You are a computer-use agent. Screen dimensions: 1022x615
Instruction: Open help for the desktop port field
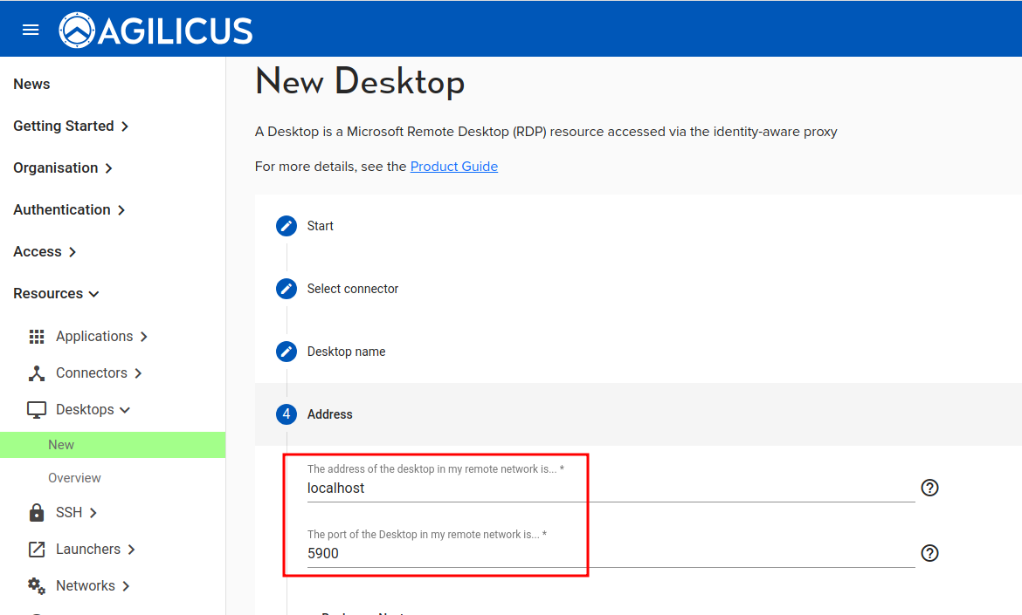click(929, 553)
